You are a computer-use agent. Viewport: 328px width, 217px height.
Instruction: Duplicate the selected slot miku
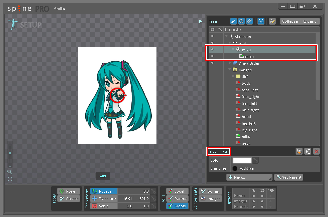pos(299,151)
